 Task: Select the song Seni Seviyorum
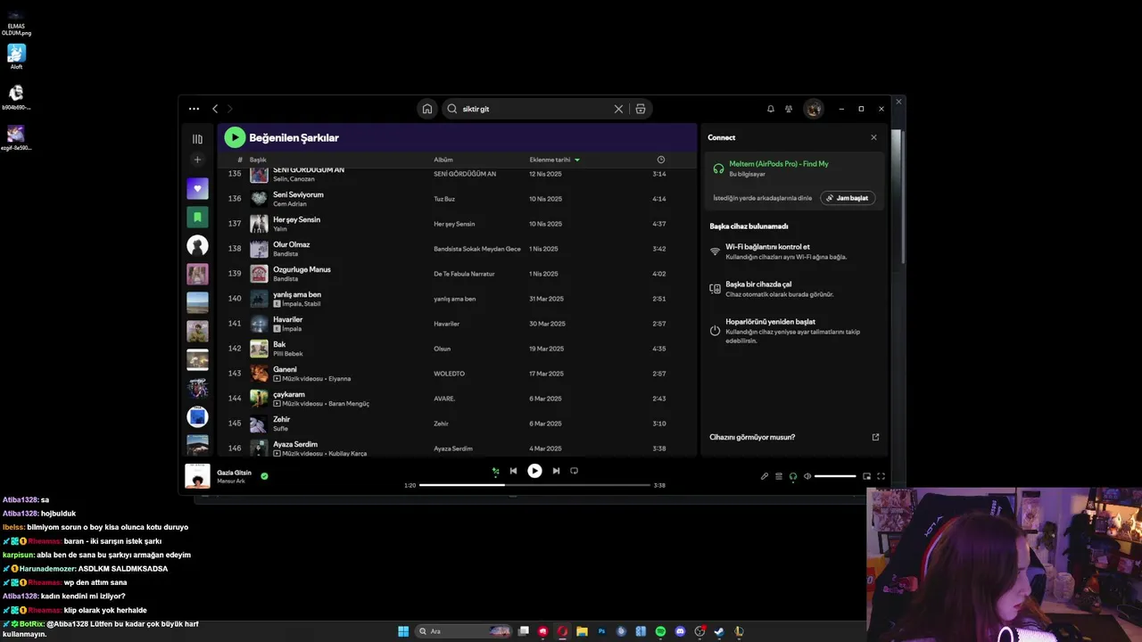click(298, 194)
